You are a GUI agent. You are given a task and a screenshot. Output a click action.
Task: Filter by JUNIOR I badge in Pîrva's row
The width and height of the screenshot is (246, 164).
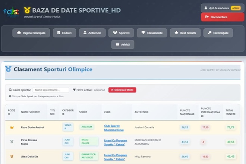[x=68, y=141]
